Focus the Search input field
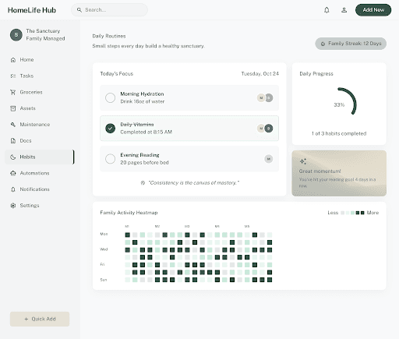Image resolution: width=399 pixels, height=339 pixels. (109, 10)
